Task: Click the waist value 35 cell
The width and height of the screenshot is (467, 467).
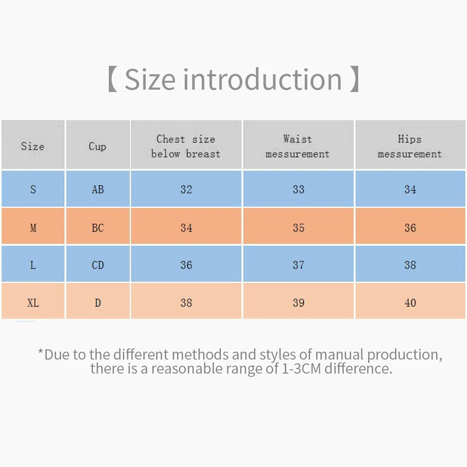Action: (x=298, y=228)
